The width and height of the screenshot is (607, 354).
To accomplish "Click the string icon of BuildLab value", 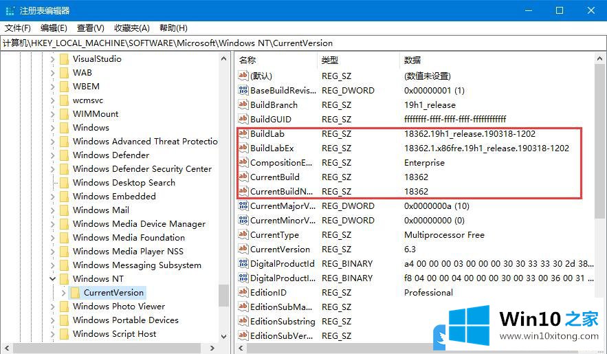I will [x=243, y=133].
